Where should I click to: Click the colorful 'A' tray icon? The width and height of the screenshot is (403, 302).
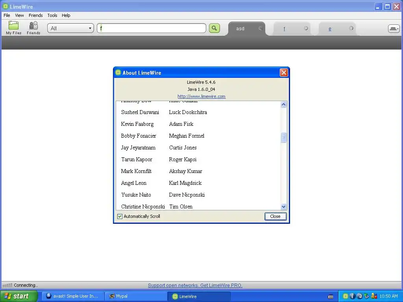pyautogui.click(x=374, y=296)
